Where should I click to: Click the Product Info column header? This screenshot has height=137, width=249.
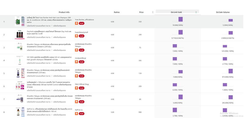pos(64,12)
